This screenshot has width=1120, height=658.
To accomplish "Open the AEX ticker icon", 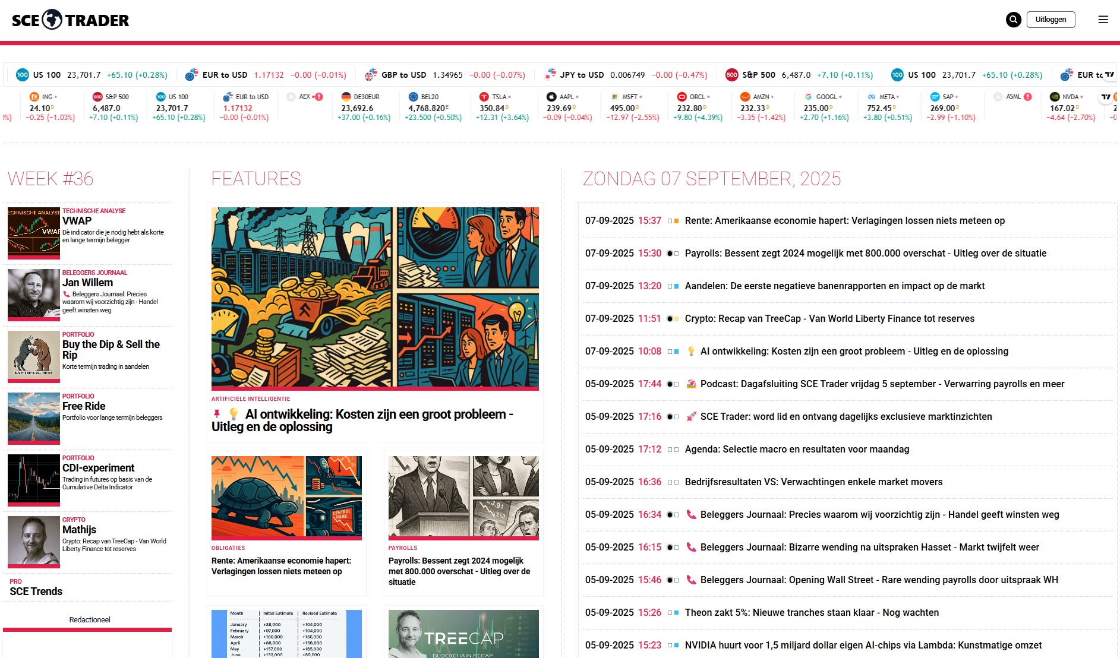I will tap(291, 97).
